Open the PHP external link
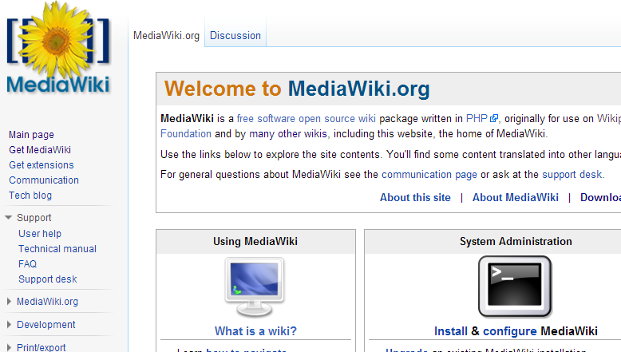This screenshot has height=352, width=621. pos(477,118)
